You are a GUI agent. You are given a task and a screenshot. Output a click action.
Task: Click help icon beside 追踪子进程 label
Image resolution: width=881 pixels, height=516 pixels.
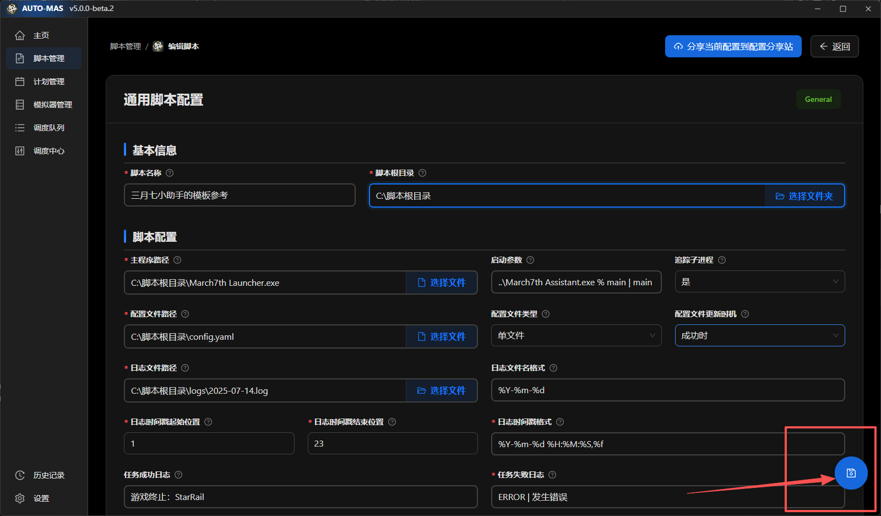point(722,260)
